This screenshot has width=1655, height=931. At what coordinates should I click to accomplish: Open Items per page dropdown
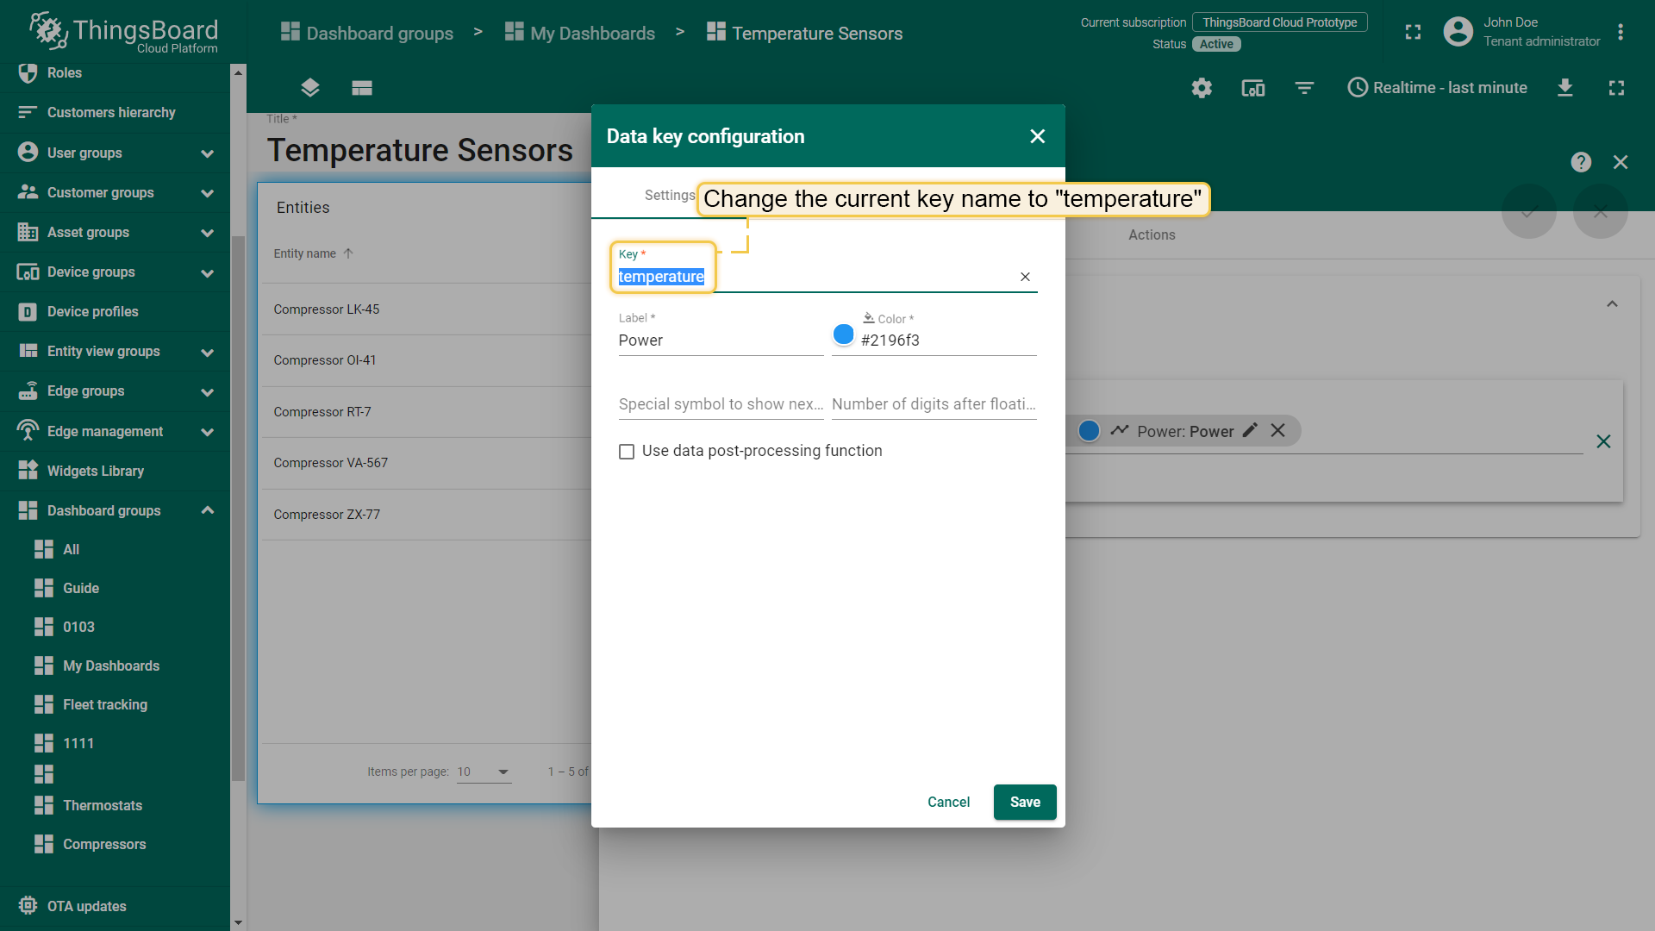pyautogui.click(x=484, y=772)
